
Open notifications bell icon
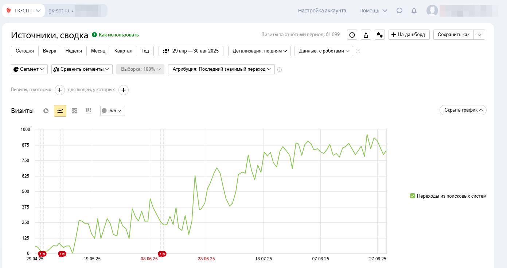pos(414,11)
